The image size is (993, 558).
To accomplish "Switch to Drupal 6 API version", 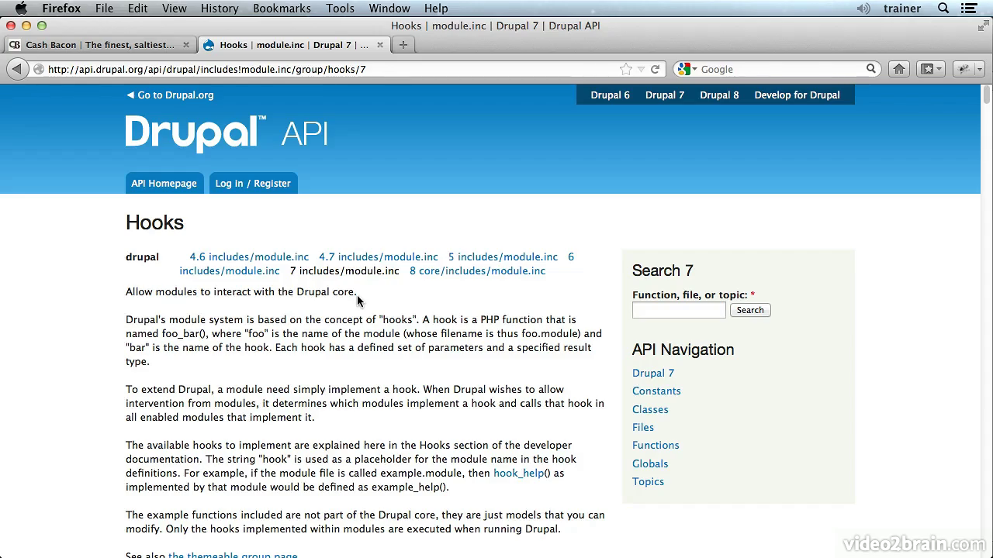I will click(610, 95).
